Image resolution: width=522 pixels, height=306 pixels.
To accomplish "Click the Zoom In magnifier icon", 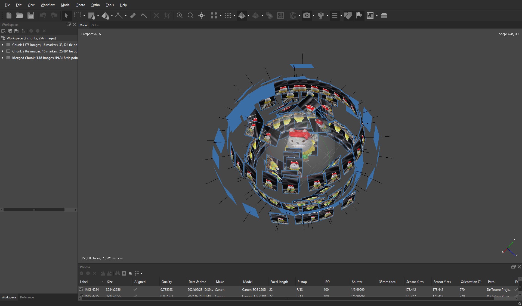I will [180, 15].
